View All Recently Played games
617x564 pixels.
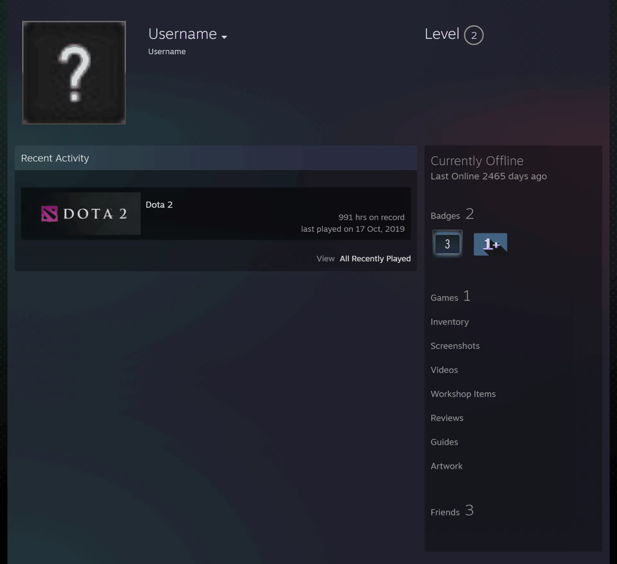point(375,258)
